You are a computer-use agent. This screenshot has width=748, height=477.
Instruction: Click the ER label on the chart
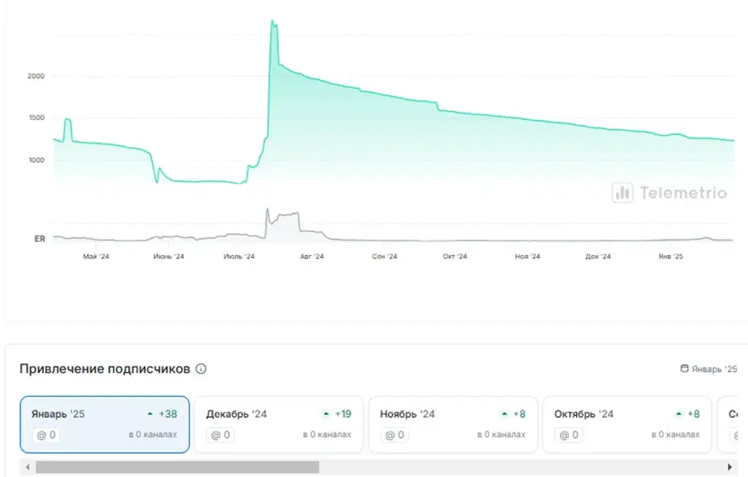(x=40, y=238)
